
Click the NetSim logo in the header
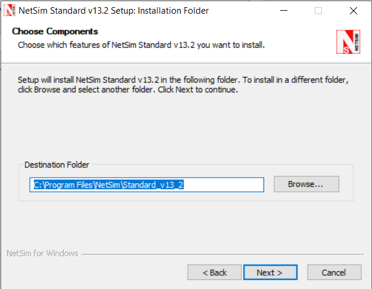(348, 42)
